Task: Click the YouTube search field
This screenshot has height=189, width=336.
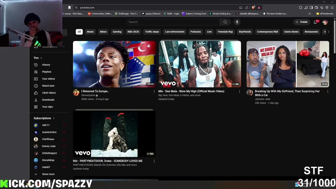Action: pos(173,22)
